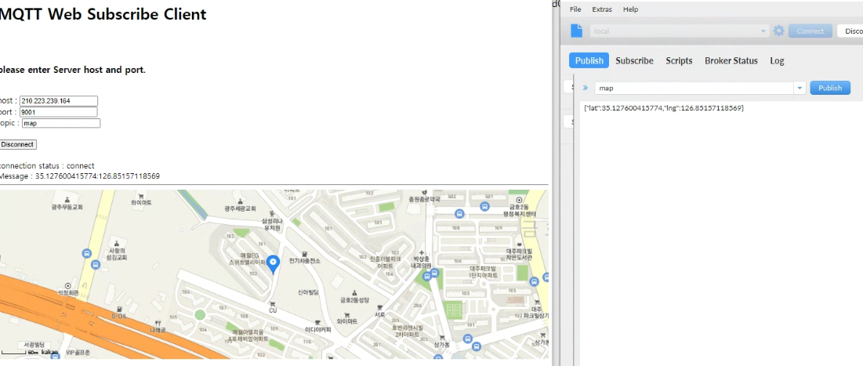The image size is (863, 366).
Task: Click the 대주파크빌 1단지아파트 map label
Action: tap(484, 270)
